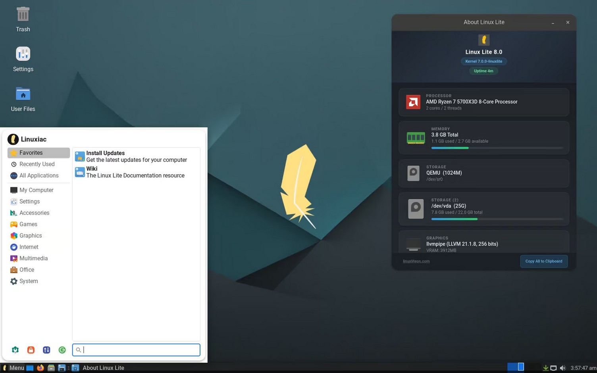Close the About Linux Lite window
The width and height of the screenshot is (597, 373).
tap(568, 23)
